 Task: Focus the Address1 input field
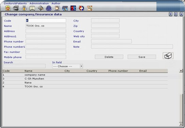tap(46, 36)
